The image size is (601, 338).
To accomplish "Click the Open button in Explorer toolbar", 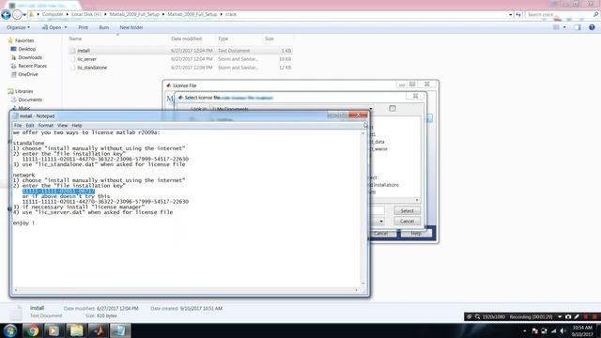I will click(x=52, y=27).
